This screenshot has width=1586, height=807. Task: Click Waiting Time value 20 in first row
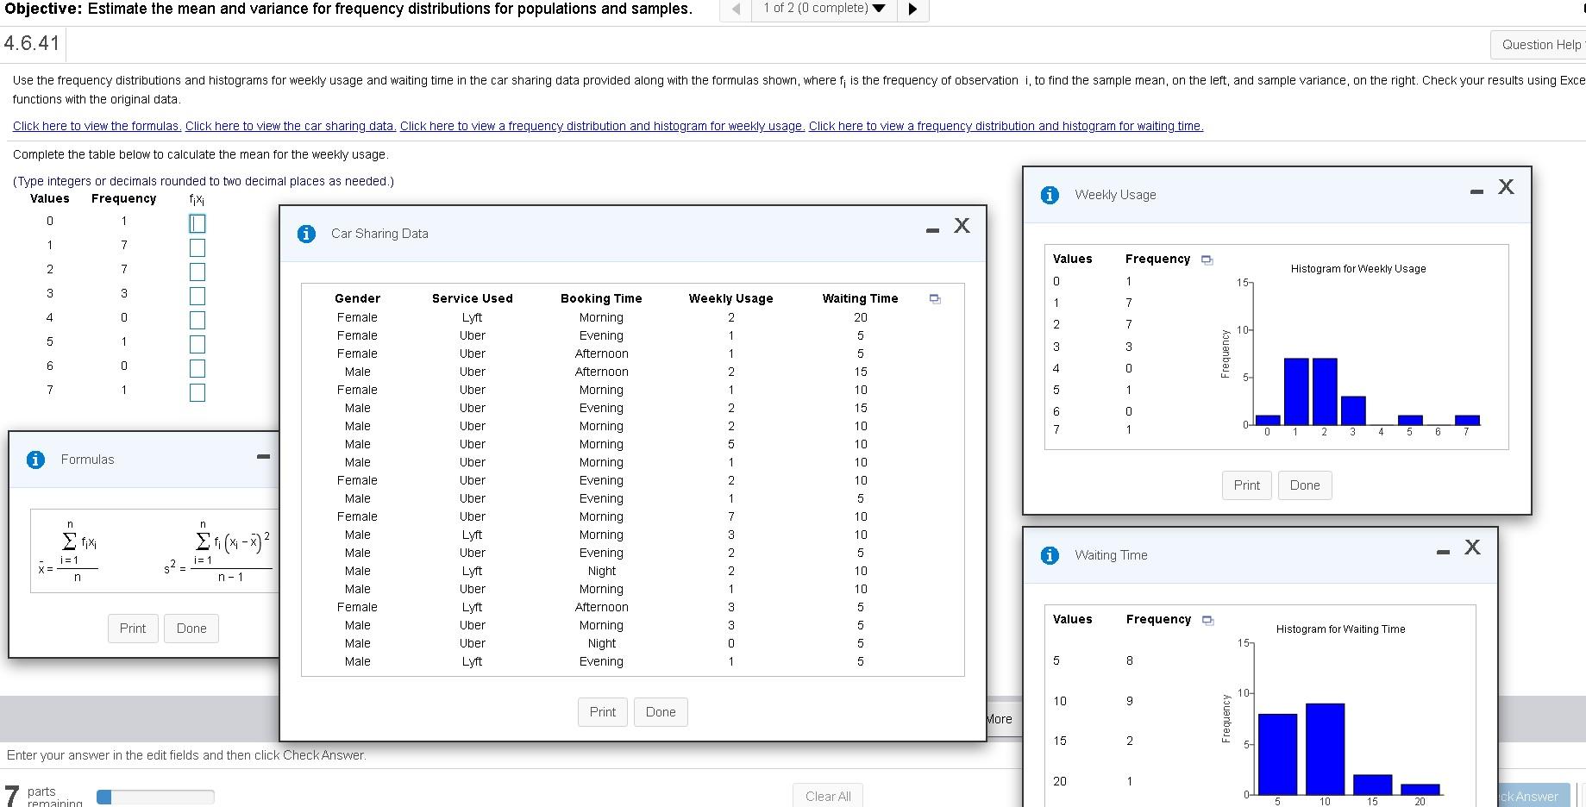[861, 317]
